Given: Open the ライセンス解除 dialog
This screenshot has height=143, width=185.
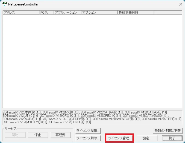Looking at the screenshot, I should tap(88, 138).
